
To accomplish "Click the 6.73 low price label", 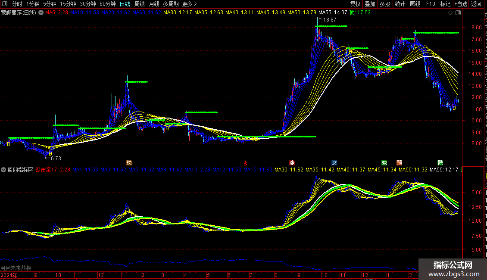I will click(56, 159).
